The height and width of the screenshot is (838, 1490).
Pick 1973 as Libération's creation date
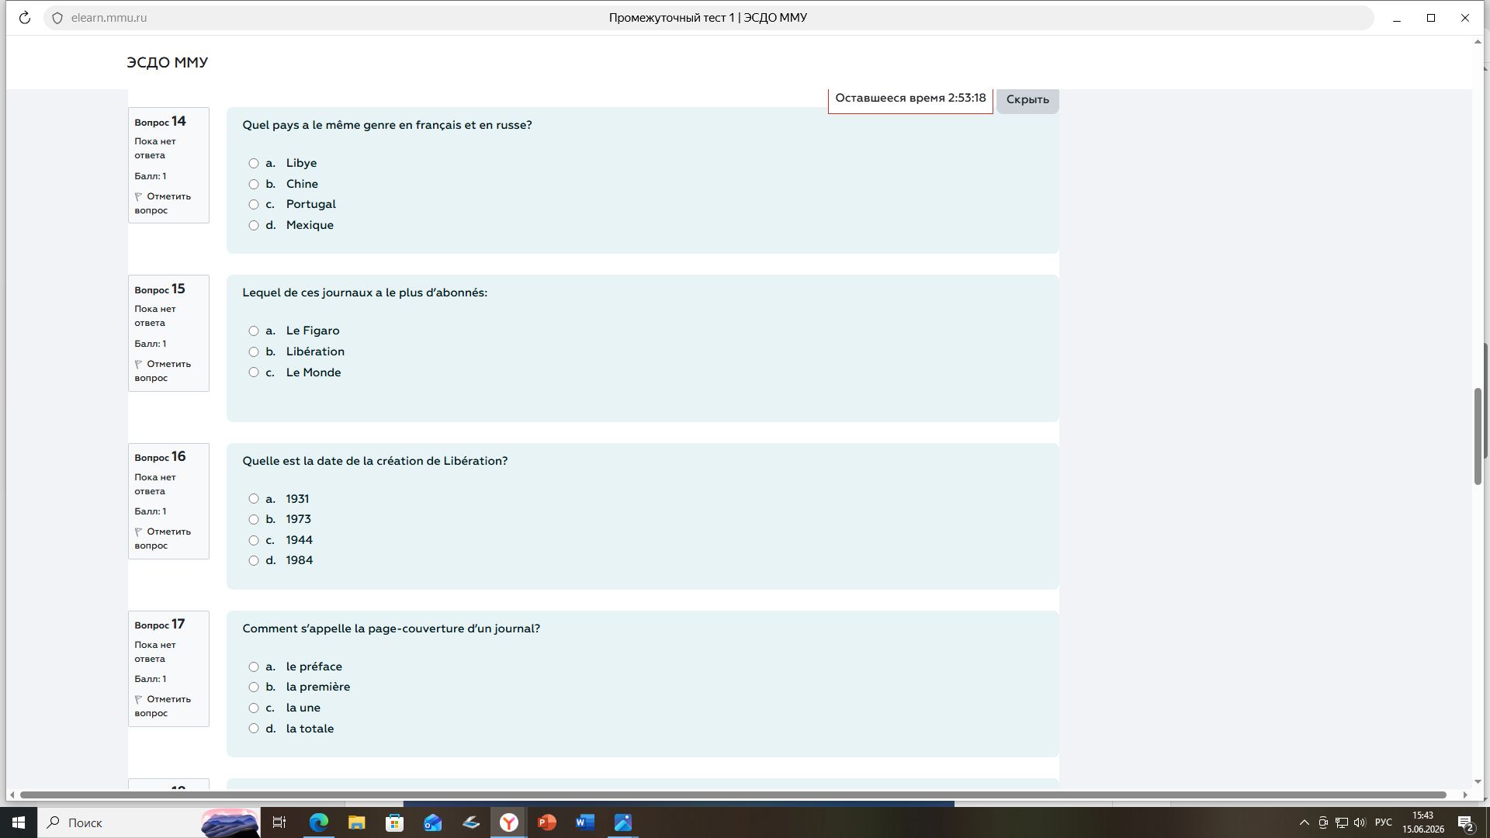pos(254,520)
